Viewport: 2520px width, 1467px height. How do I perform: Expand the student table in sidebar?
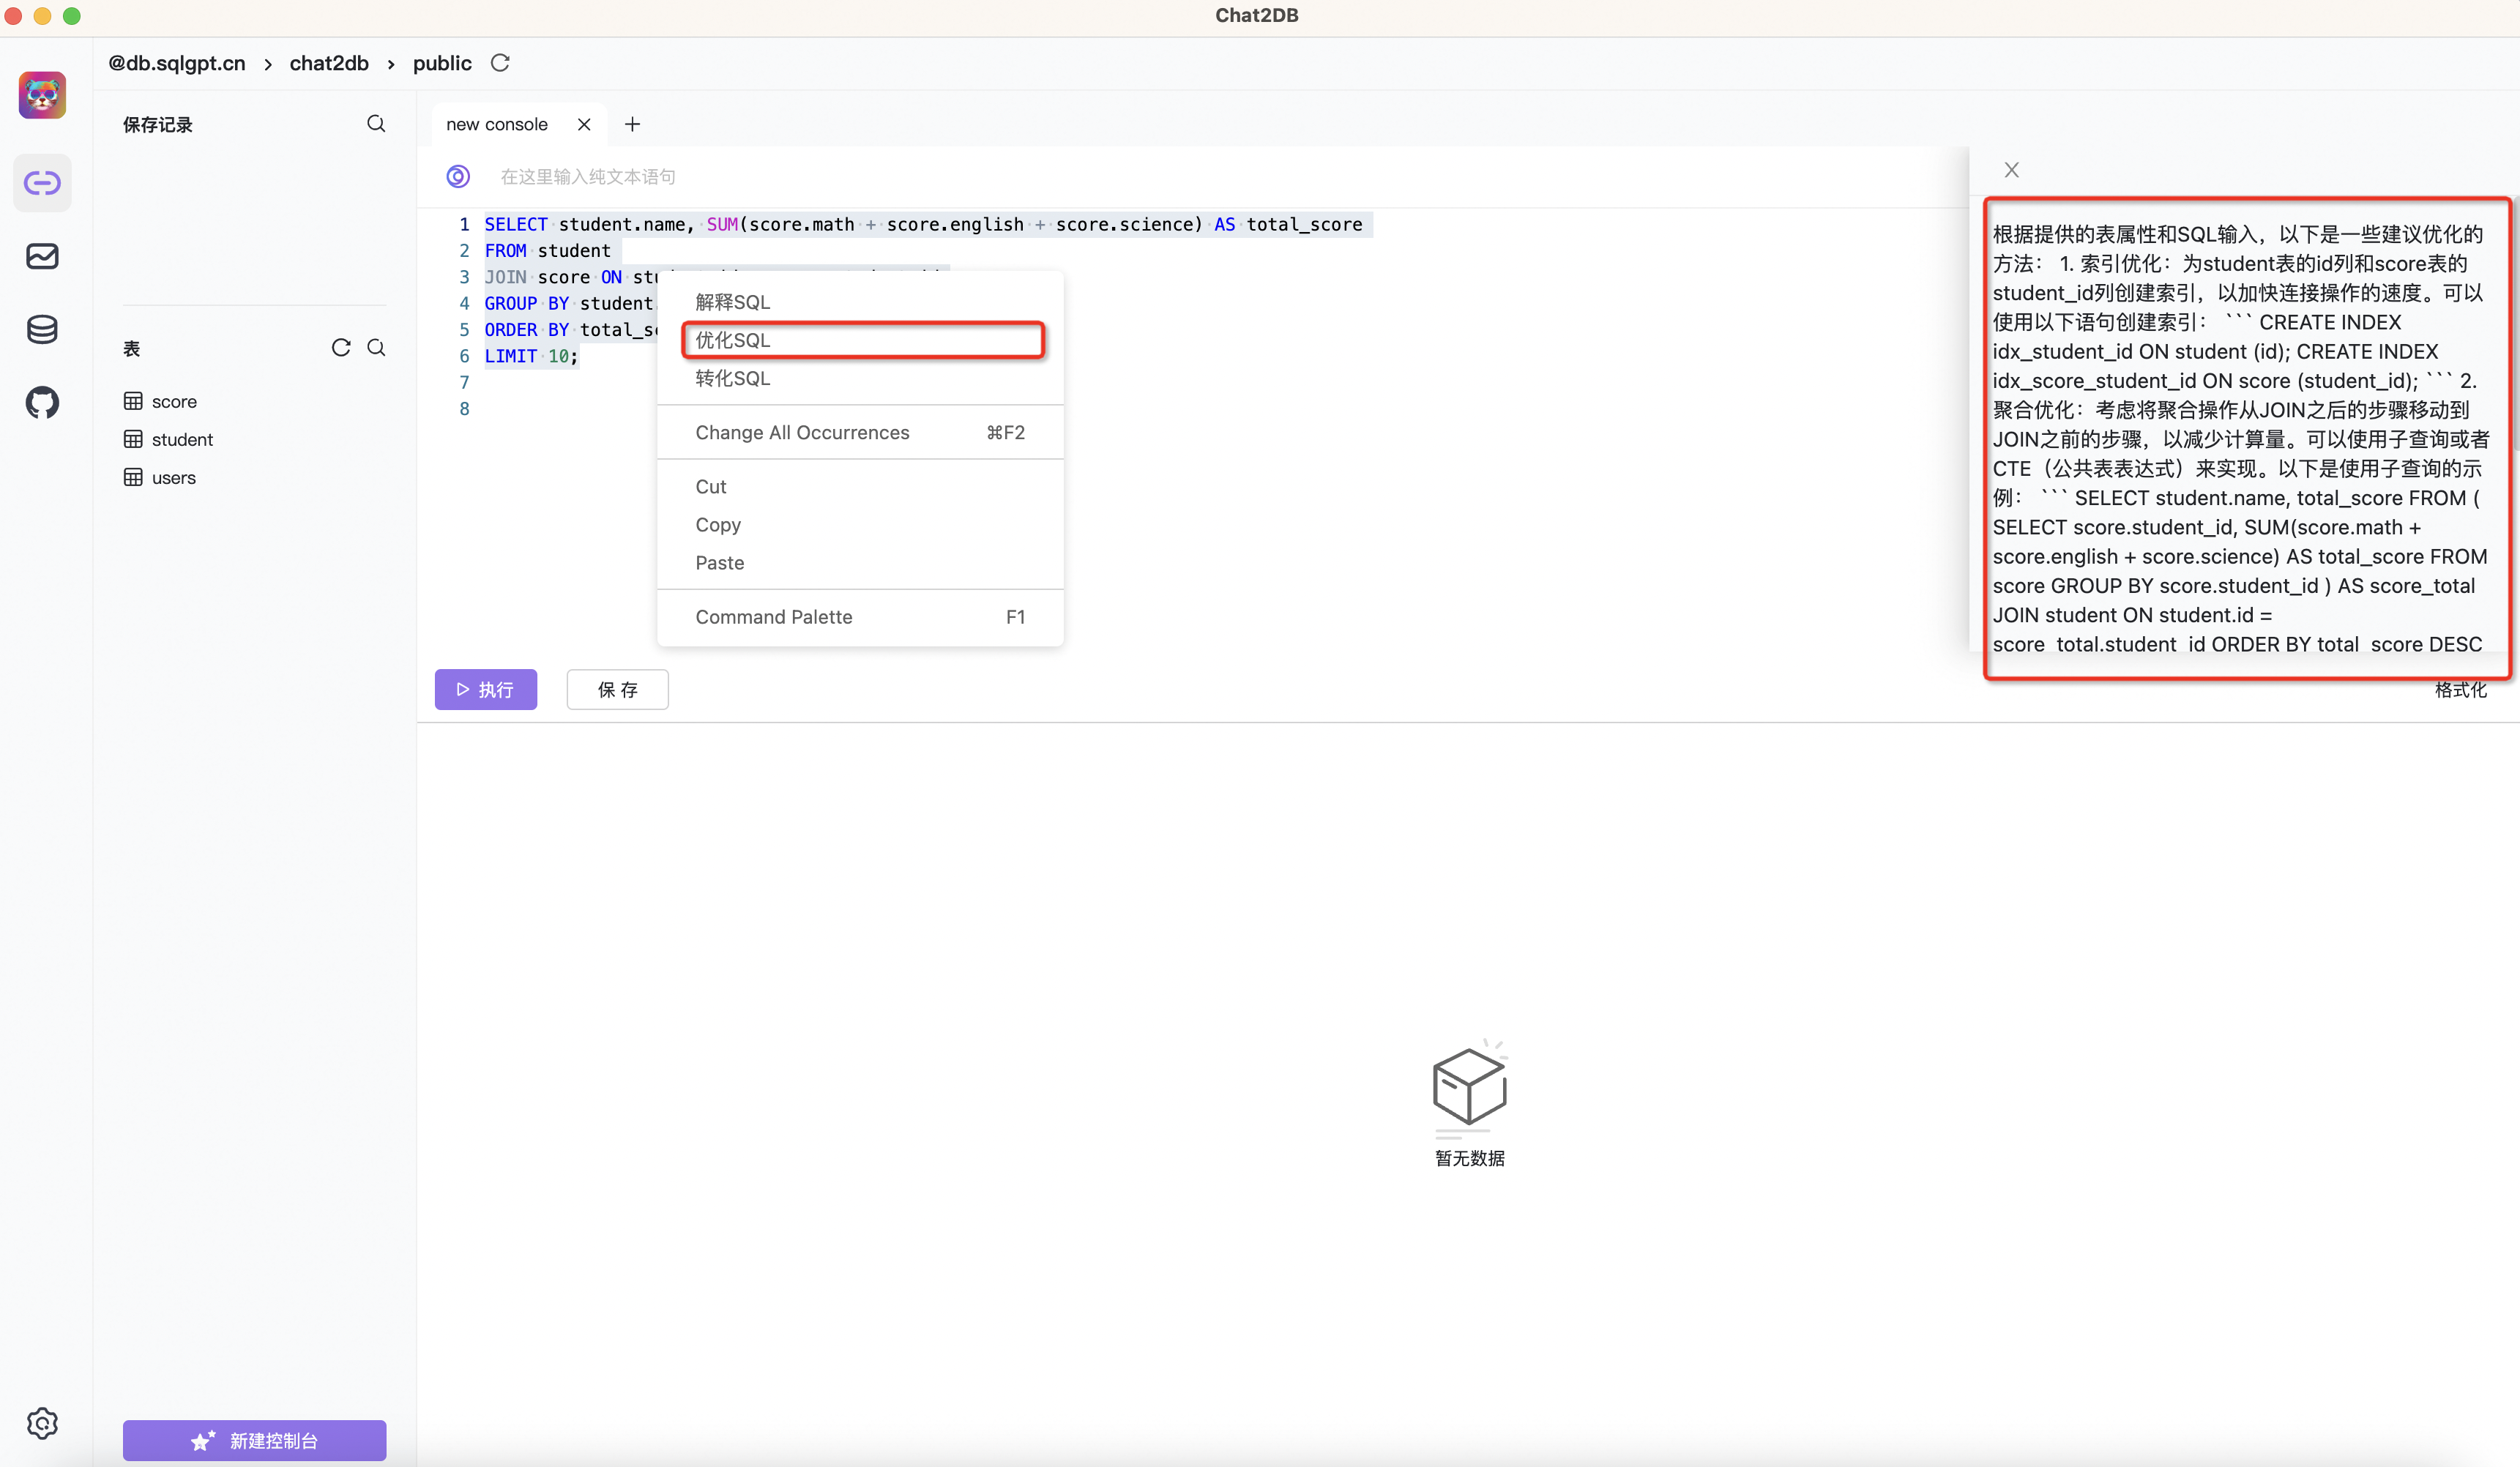coord(180,438)
